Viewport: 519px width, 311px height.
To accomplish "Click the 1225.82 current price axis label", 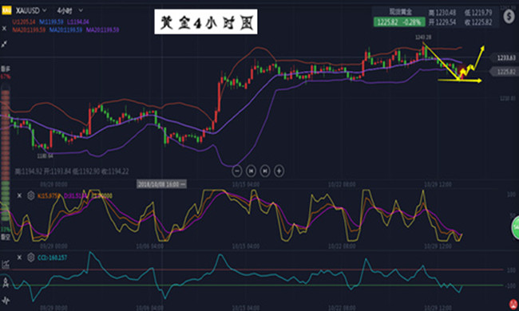I will tap(504, 72).
